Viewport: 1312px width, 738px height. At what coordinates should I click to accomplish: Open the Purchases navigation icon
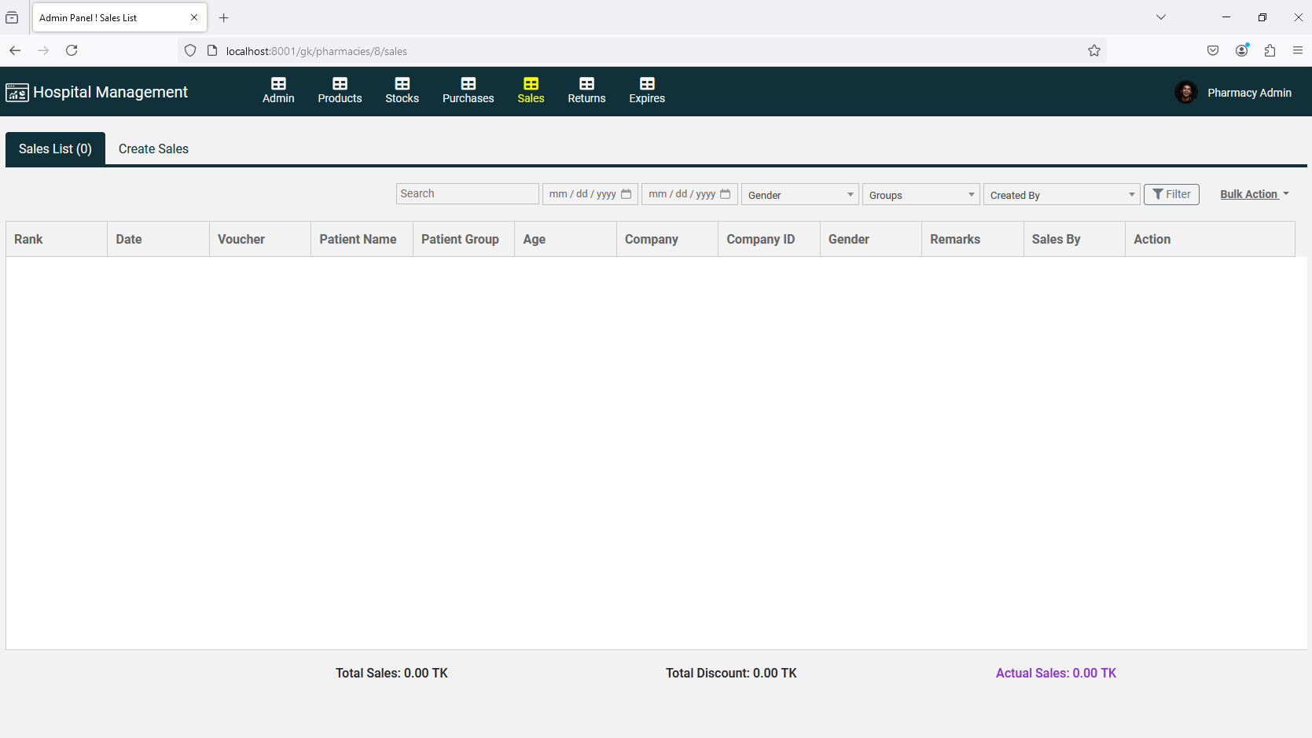pos(468,83)
